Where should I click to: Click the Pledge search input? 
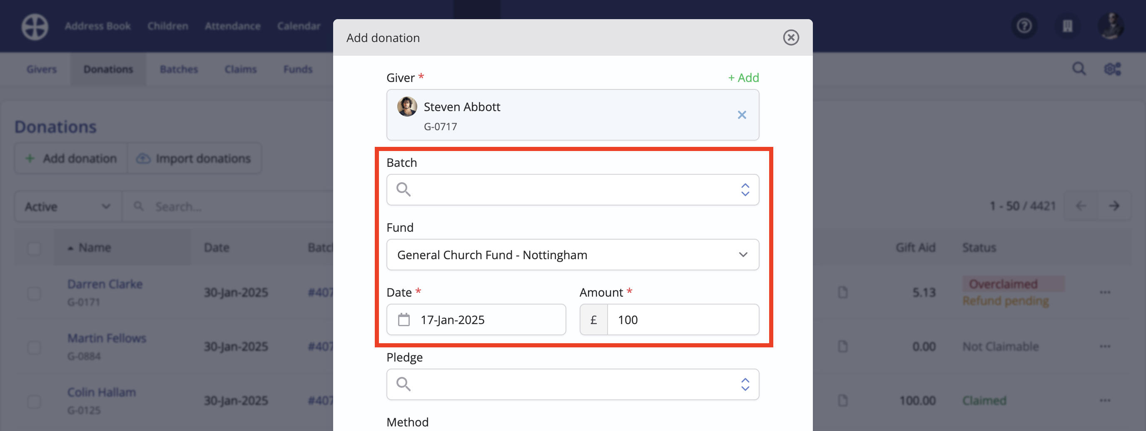pyautogui.click(x=573, y=384)
